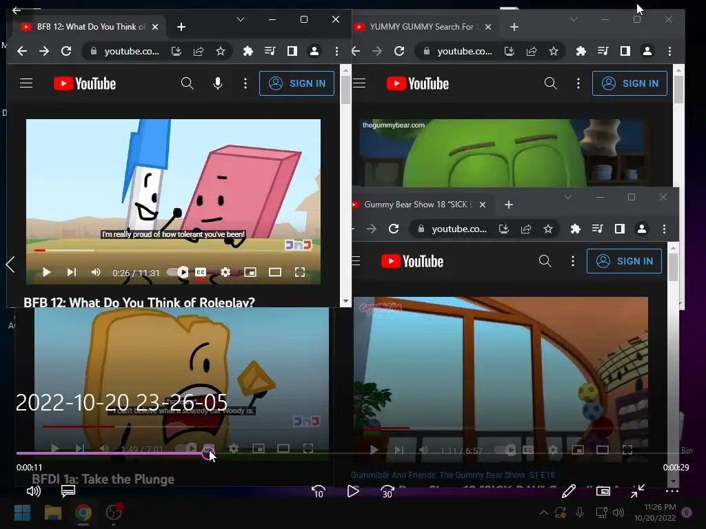706x529 pixels.
Task: Exit fullscreen in the media player
Action: click(x=638, y=491)
